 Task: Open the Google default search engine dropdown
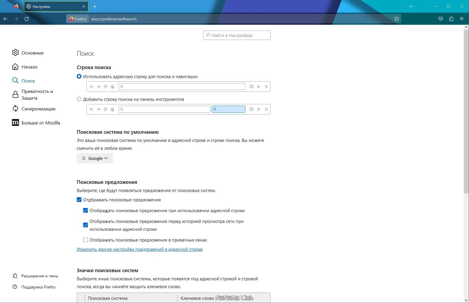(x=95, y=158)
